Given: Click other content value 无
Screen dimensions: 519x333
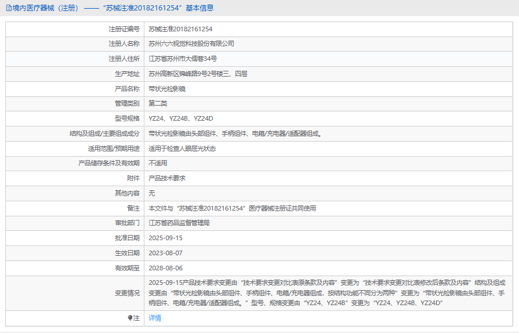Looking at the screenshot, I should [x=151, y=193].
